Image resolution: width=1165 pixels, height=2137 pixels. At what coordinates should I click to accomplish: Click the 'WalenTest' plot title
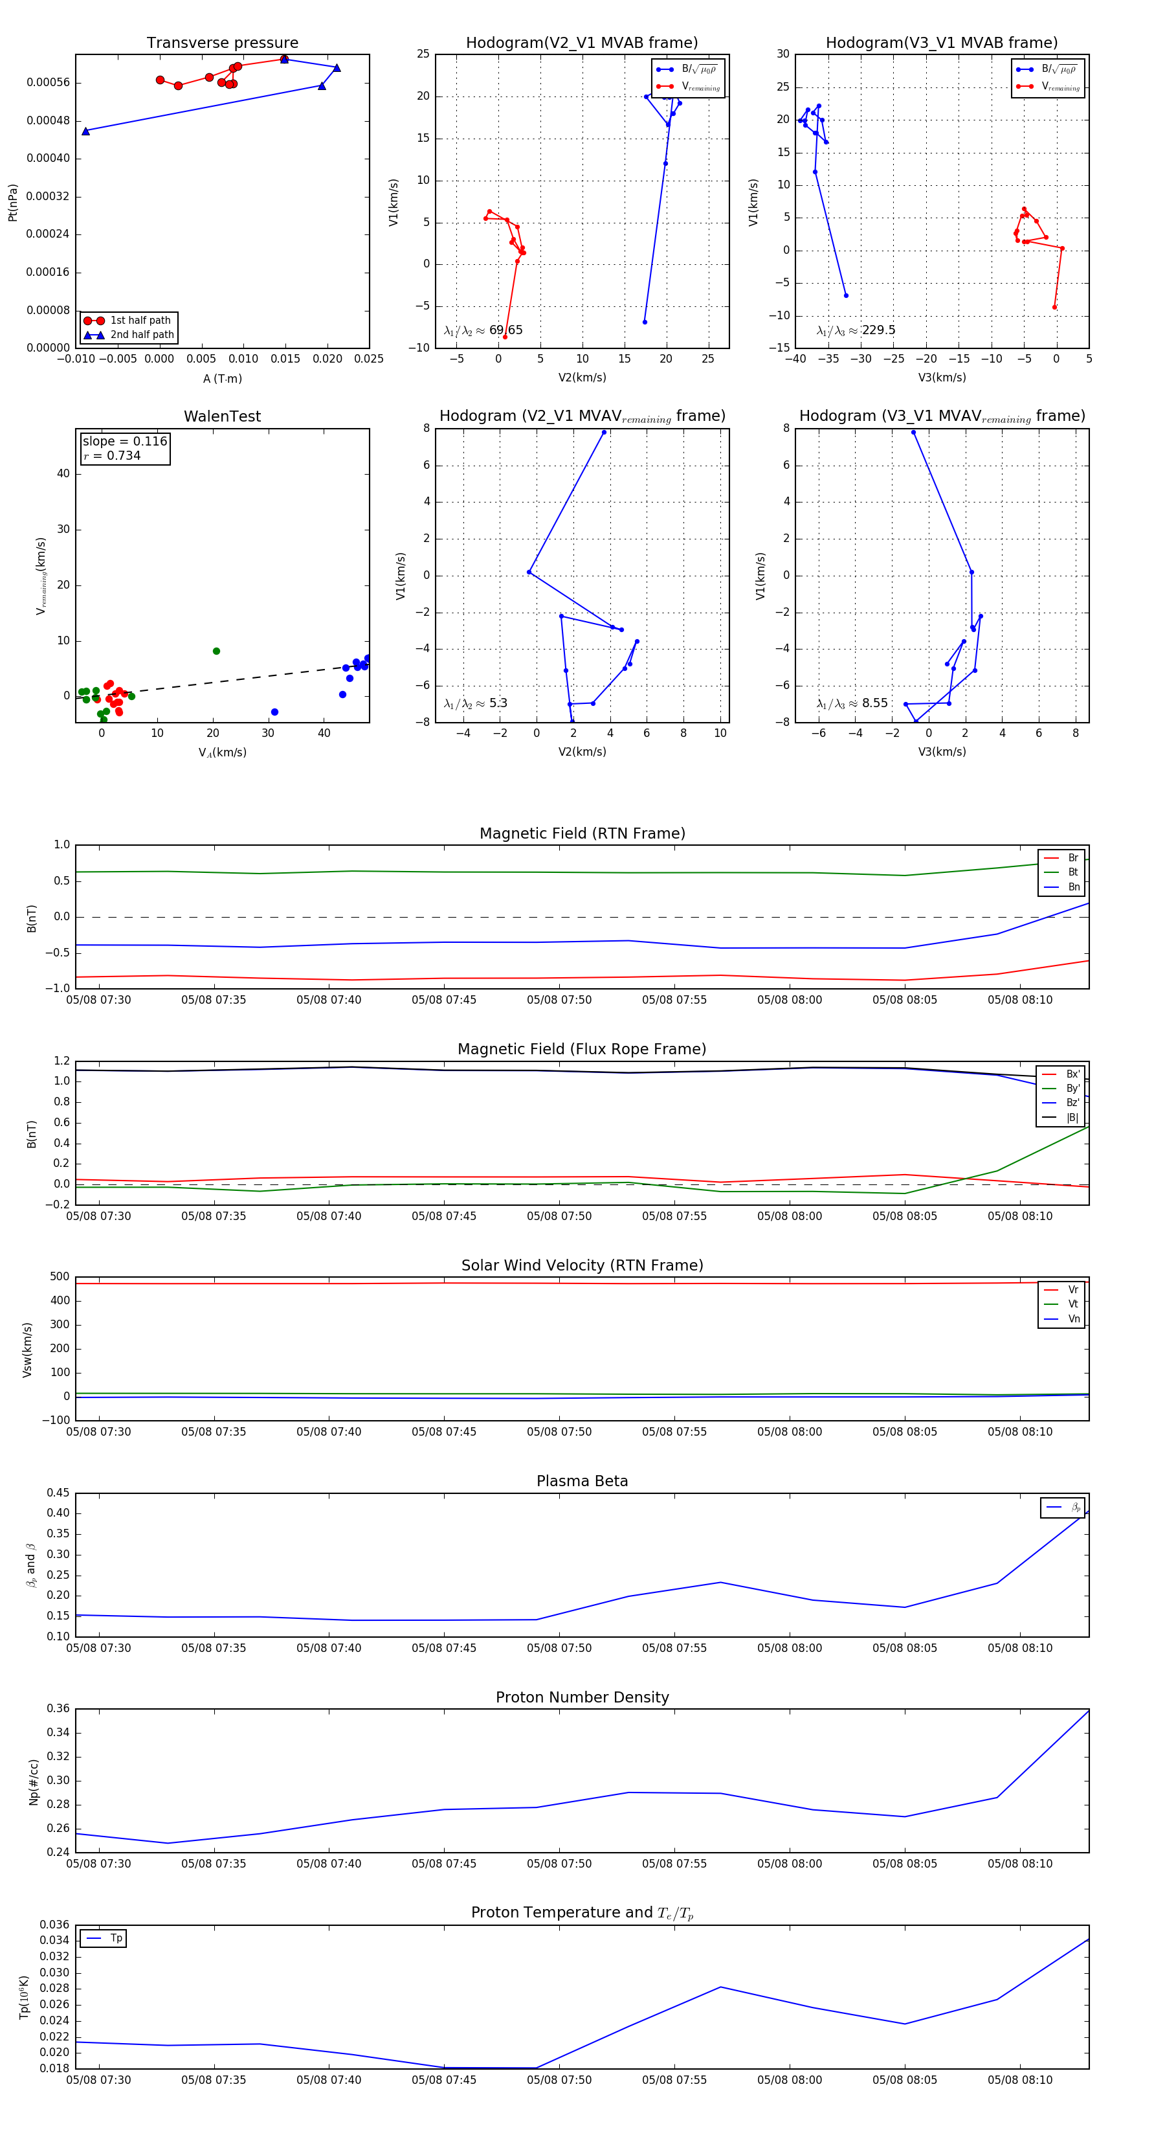coord(222,416)
